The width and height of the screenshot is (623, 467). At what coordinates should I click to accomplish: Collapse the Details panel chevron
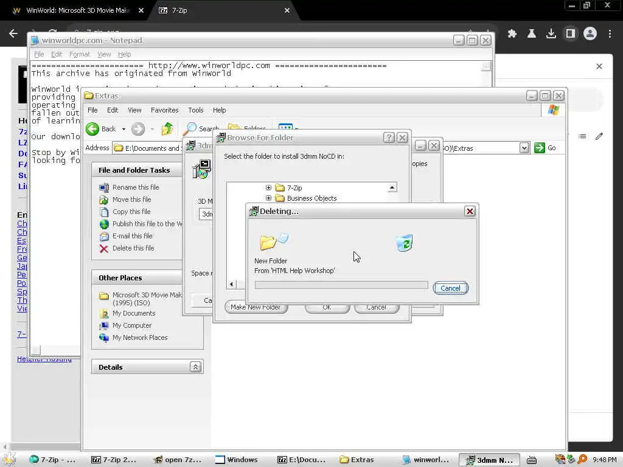(195, 367)
